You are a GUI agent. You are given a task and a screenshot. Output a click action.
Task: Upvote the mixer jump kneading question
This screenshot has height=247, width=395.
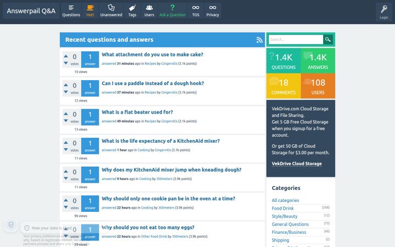(x=66, y=171)
